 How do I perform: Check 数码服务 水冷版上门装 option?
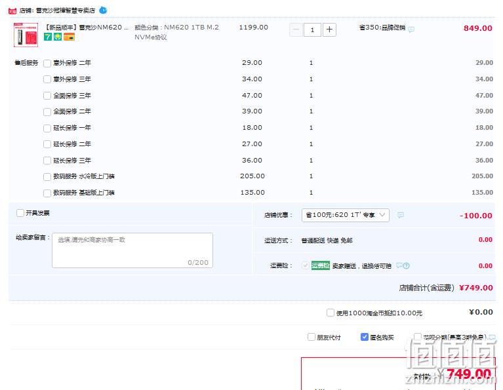coord(47,177)
